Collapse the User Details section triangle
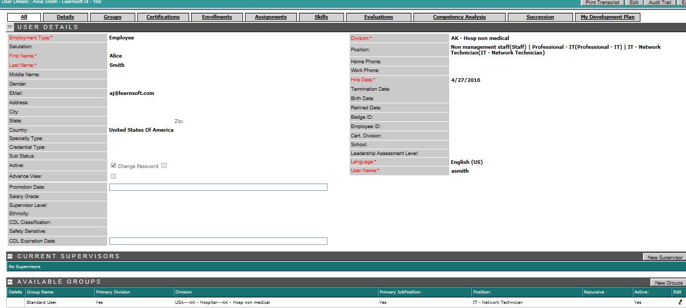This screenshot has width=686, height=308. (10, 27)
